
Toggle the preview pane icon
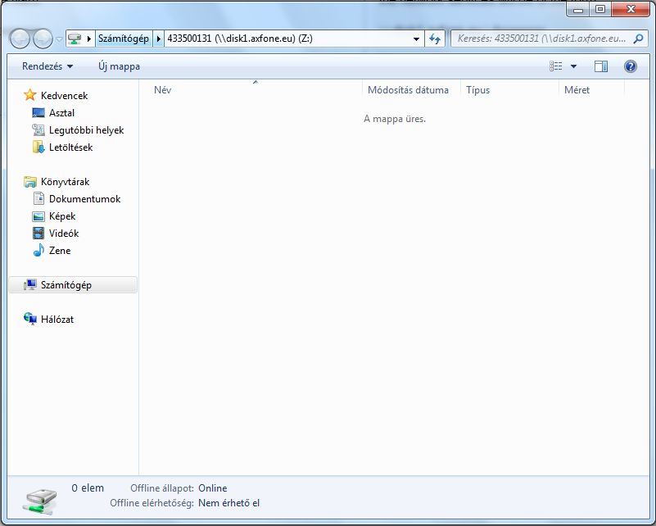(x=601, y=66)
